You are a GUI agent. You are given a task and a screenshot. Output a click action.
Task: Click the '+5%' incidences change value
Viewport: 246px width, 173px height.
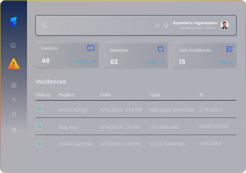click(x=222, y=63)
